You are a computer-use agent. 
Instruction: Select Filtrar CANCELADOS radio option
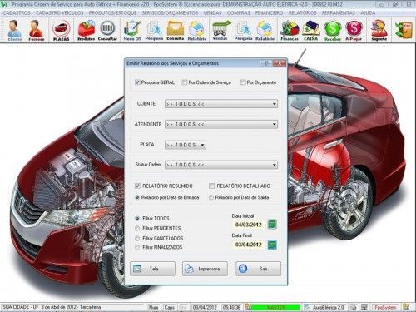[x=137, y=238]
